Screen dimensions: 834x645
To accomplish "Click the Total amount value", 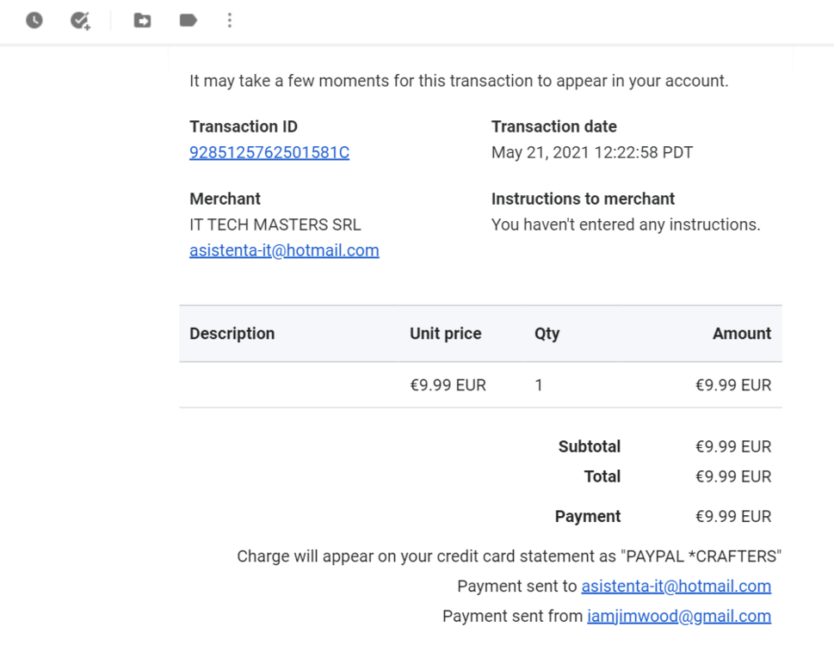I will click(732, 476).
